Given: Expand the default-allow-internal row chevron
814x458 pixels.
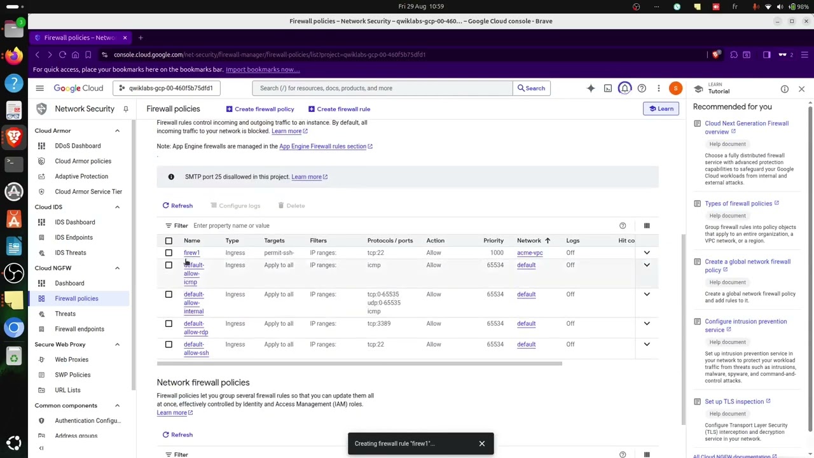Looking at the screenshot, I should pyautogui.click(x=647, y=295).
